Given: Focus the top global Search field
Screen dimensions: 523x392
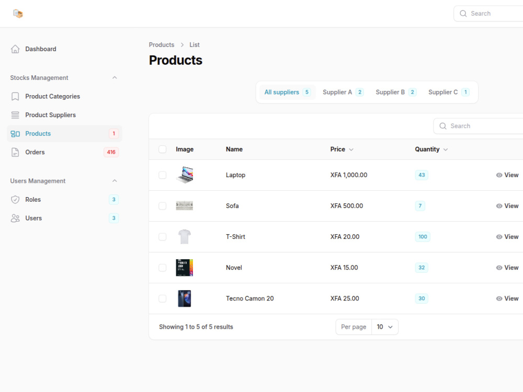Looking at the screenshot, I should 488,14.
